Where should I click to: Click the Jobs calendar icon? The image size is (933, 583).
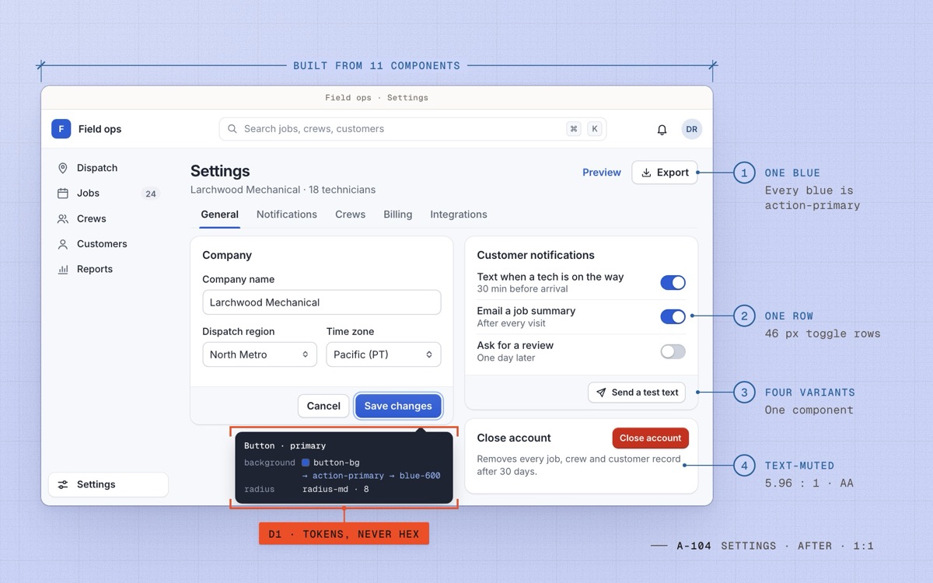coord(63,194)
